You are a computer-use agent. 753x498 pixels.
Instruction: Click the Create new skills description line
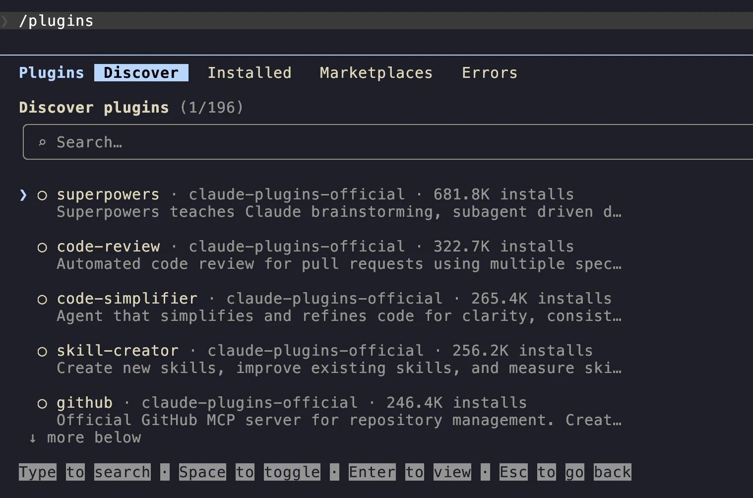pyautogui.click(x=339, y=368)
